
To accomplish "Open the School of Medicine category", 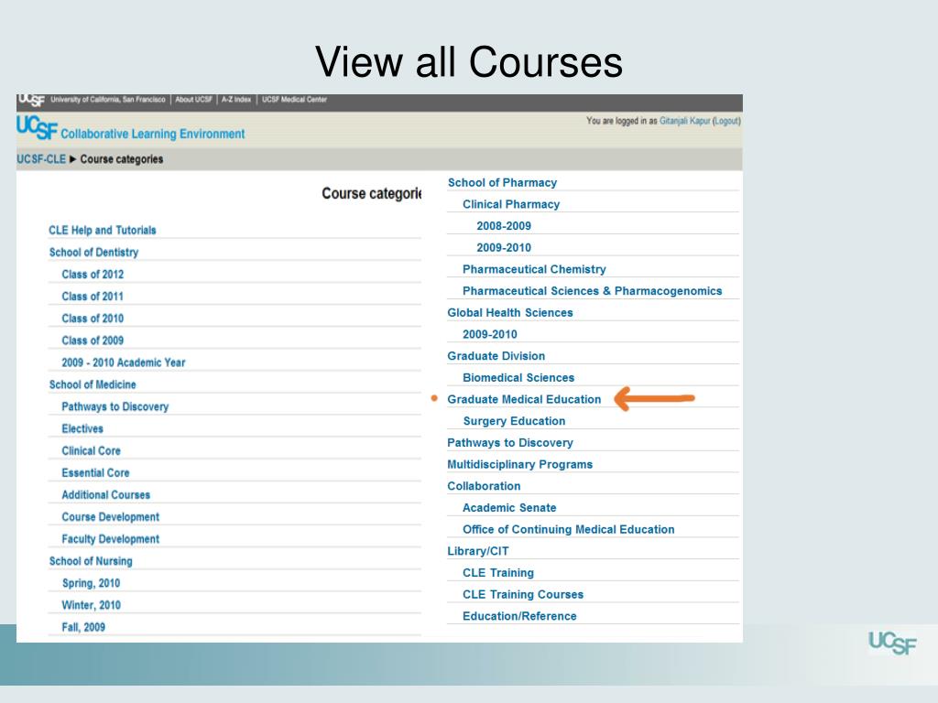I will [93, 385].
